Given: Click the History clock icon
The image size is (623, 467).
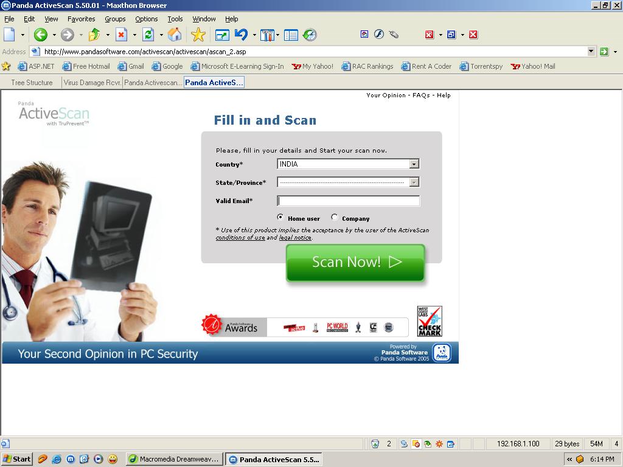Looking at the screenshot, I should 310,35.
